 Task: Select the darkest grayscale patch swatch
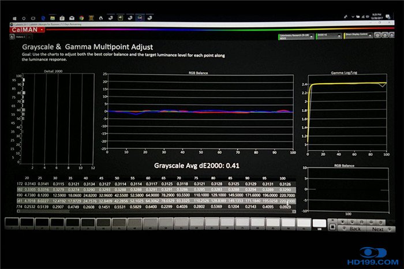11,223
